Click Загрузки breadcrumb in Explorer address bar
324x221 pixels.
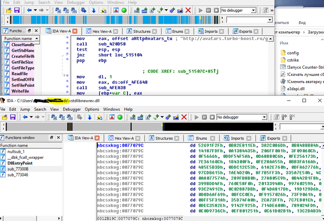click(x=316, y=32)
